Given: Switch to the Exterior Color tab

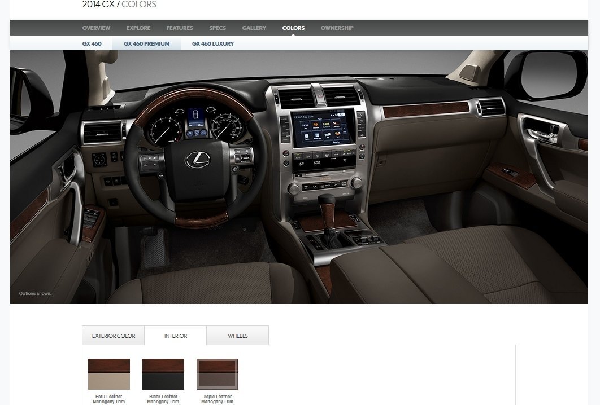Looking at the screenshot, I should point(113,336).
